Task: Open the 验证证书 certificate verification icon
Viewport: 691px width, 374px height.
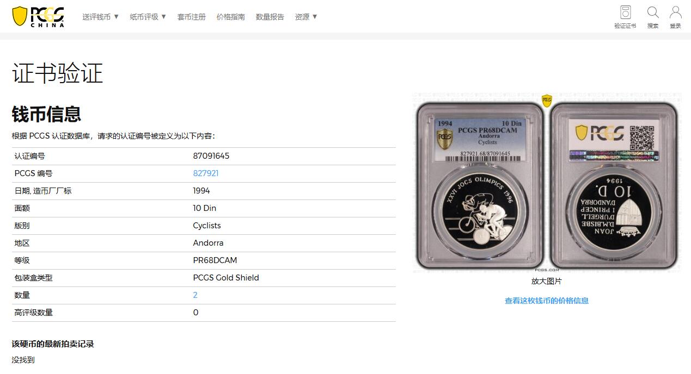Action: click(625, 17)
